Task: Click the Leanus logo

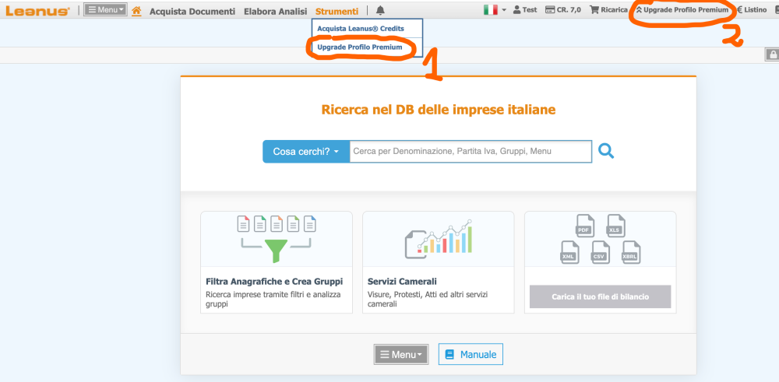Action: coord(38,11)
